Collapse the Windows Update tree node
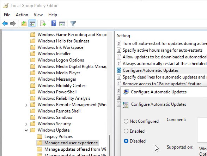 point(26,130)
